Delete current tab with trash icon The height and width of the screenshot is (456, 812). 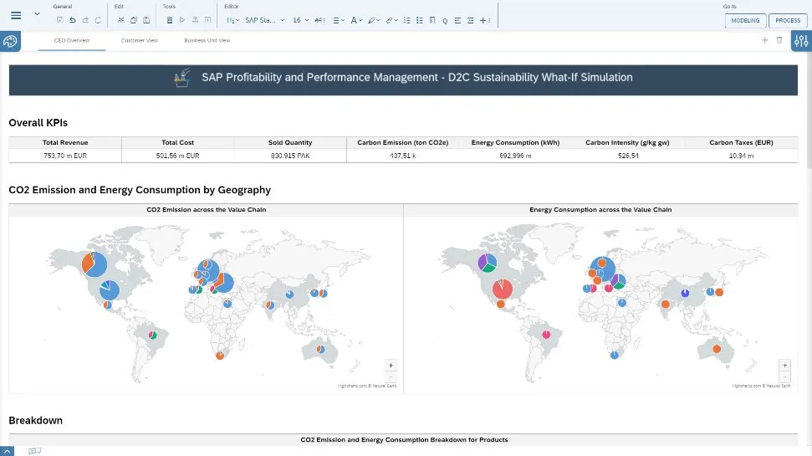(x=779, y=40)
